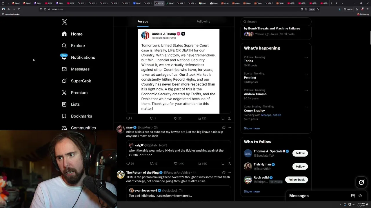The image size is (371, 208).
Task: Go back in browser history
Action: point(8,9)
